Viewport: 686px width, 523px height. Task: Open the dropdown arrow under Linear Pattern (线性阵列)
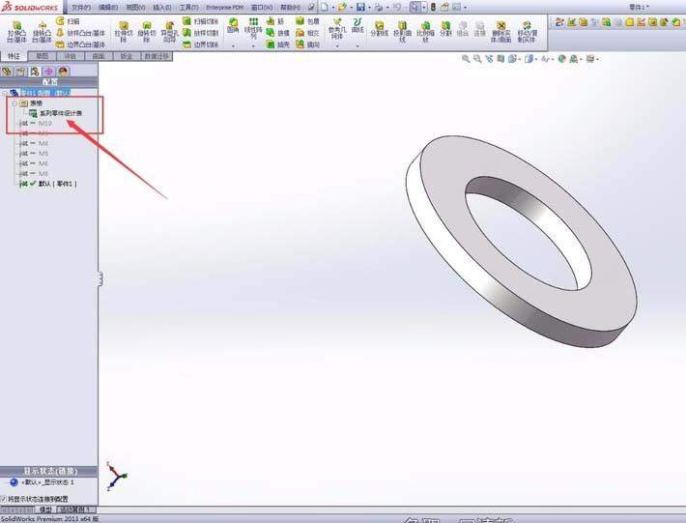[253, 45]
